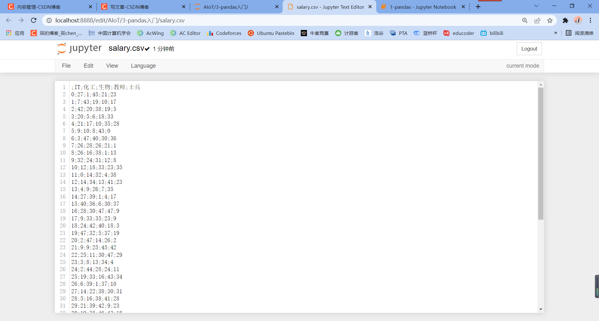
Task: Place cursor on line 29;21;39;42;9;23
Action: [x=95, y=306]
